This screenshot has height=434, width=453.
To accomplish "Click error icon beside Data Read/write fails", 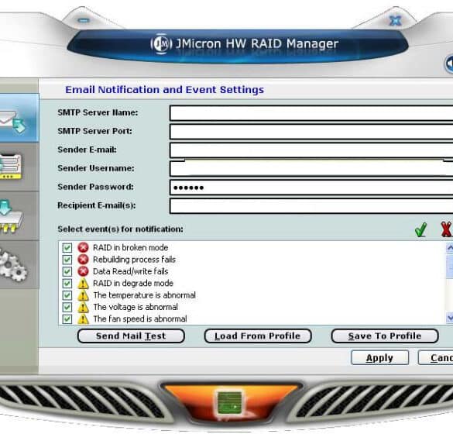I will [x=83, y=271].
